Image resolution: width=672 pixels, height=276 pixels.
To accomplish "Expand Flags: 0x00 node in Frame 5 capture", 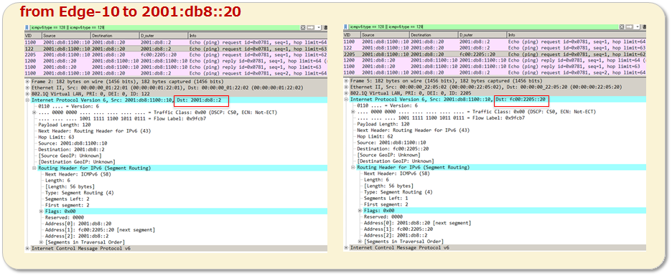I will click(x=360, y=211).
